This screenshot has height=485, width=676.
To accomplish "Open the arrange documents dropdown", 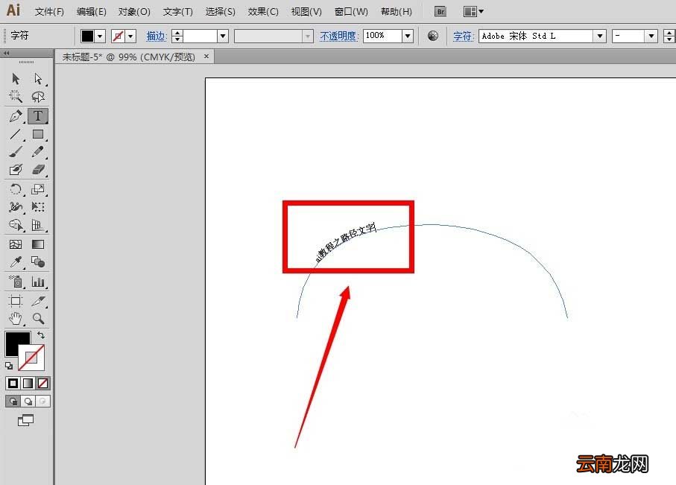I will (x=473, y=12).
